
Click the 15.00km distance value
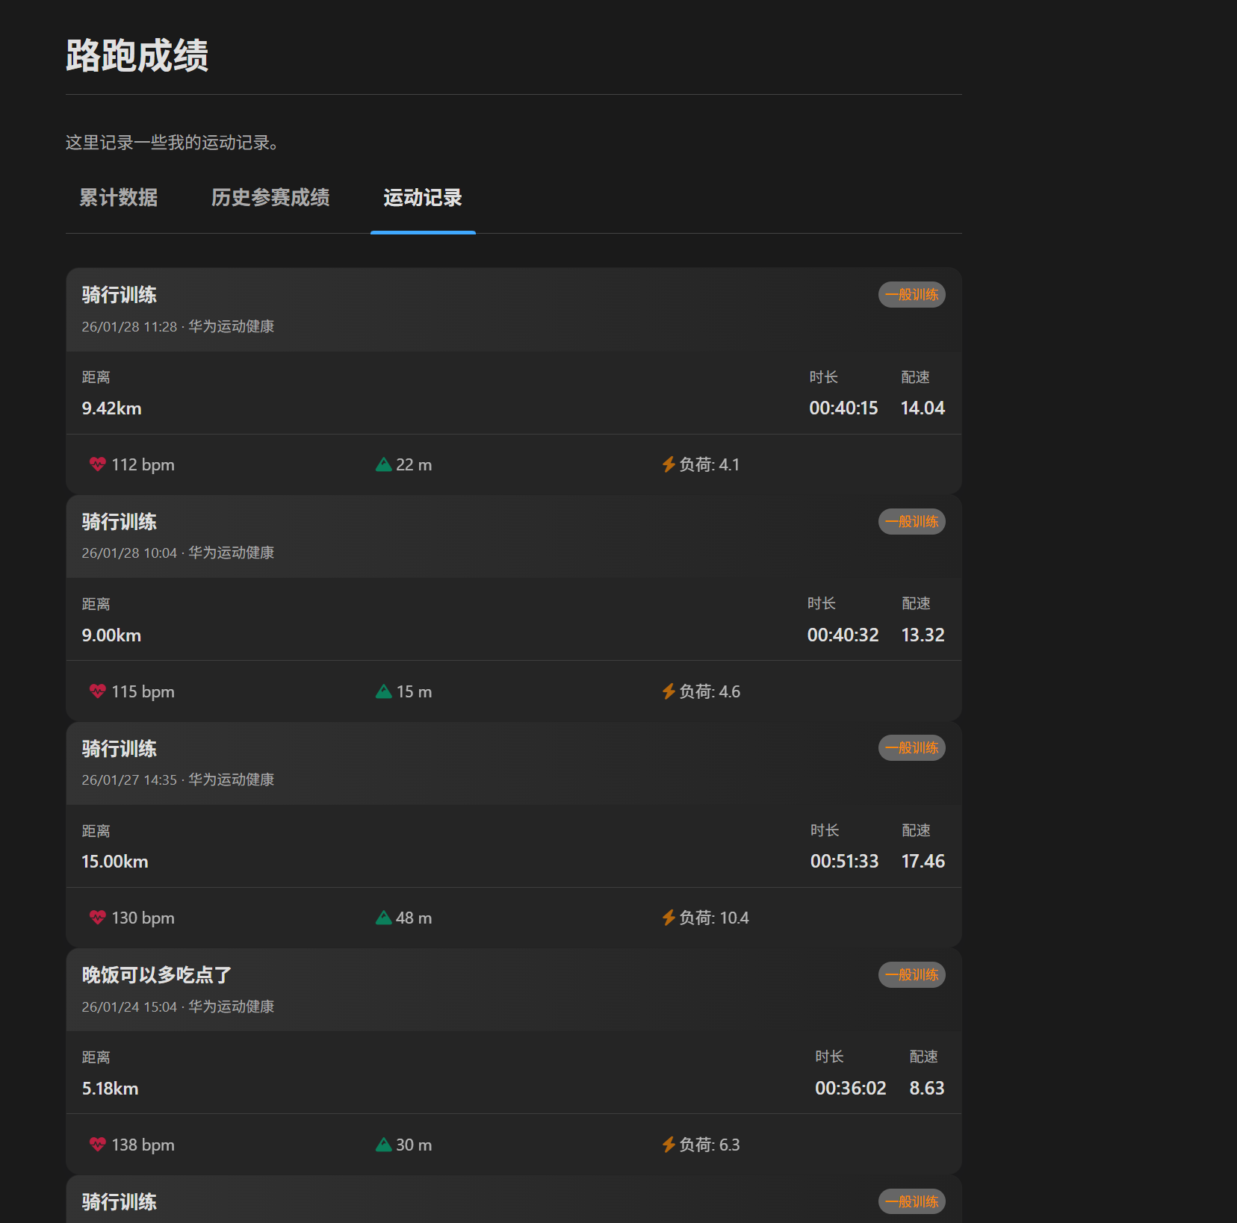point(115,862)
